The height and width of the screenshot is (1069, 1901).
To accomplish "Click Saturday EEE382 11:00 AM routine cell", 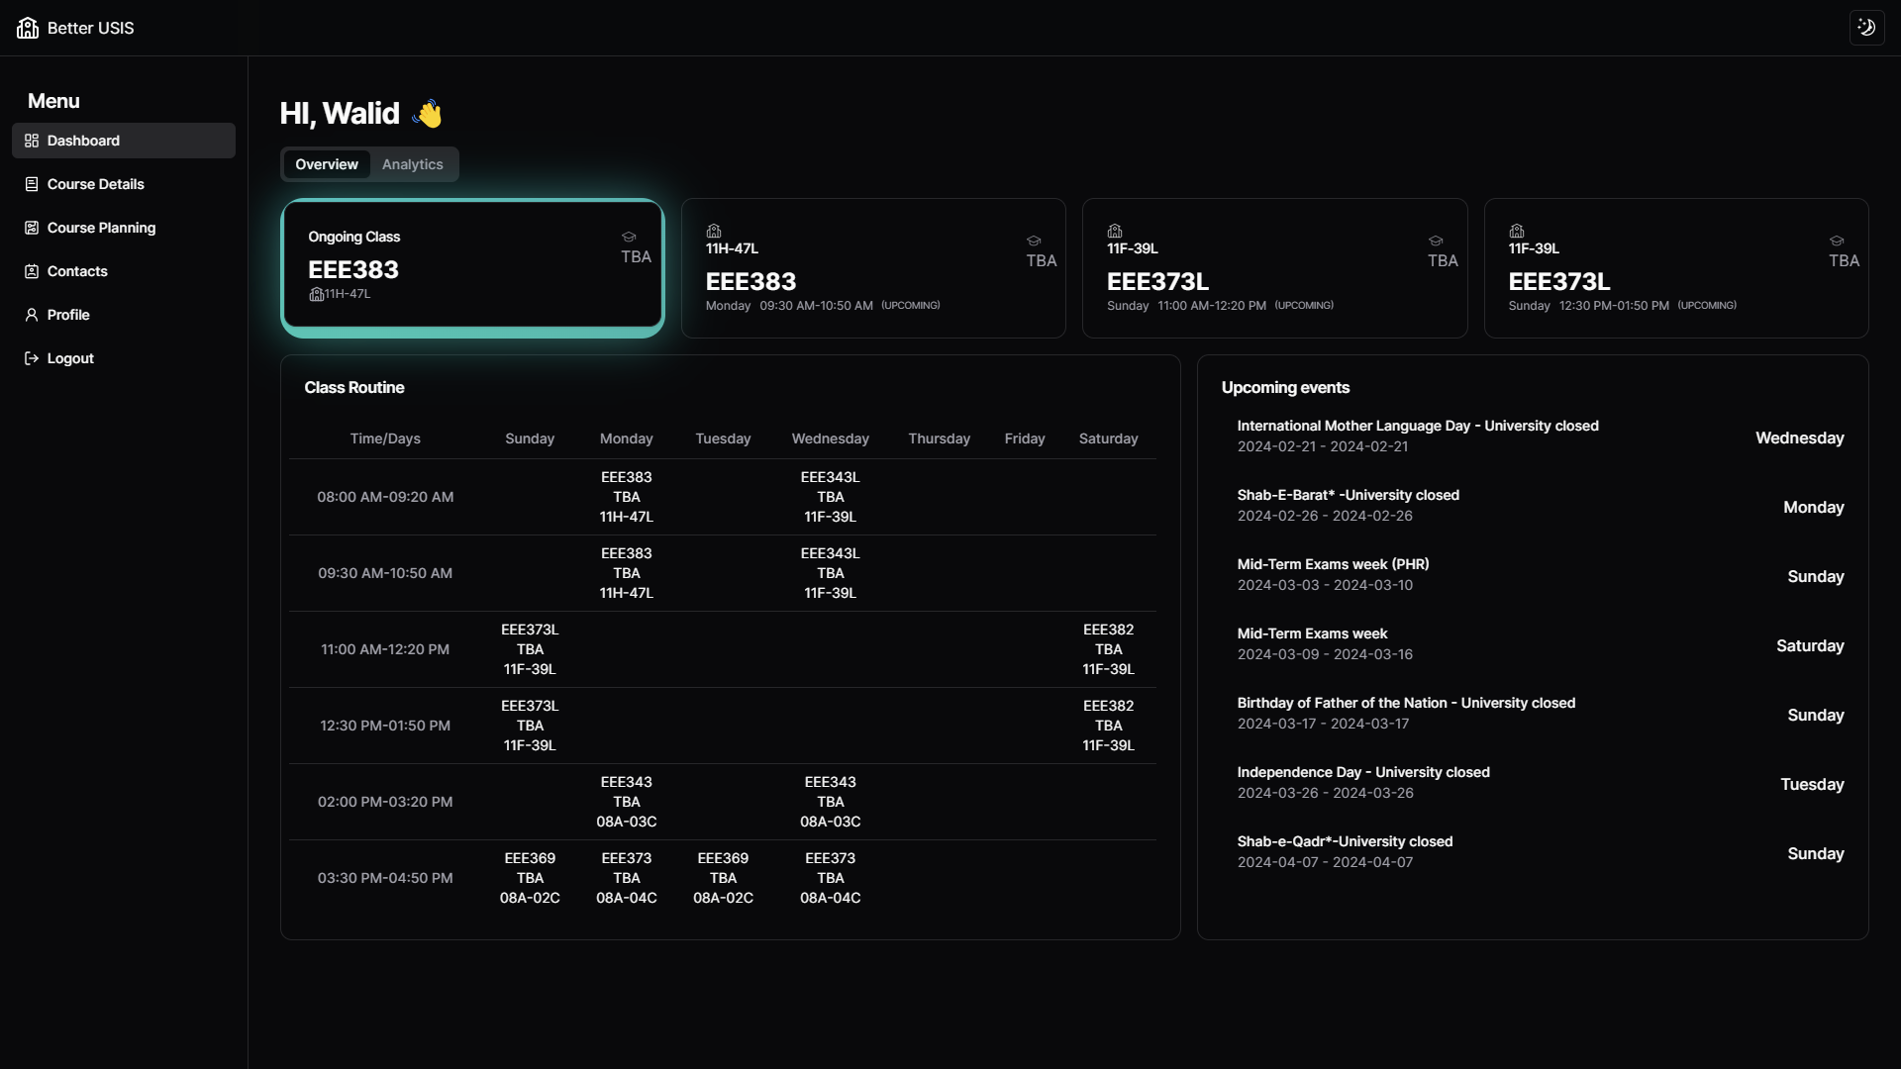I will (1108, 649).
